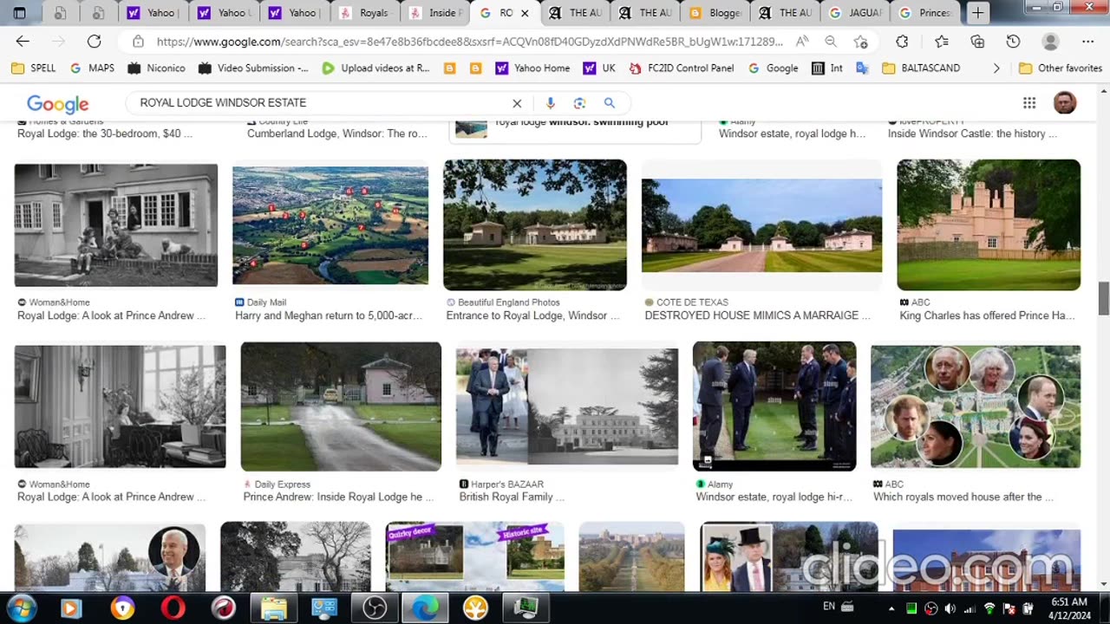
Task: Click 'DESTROYED HOUSE MIMICS A MARRIAGE' caption
Action: tap(758, 315)
